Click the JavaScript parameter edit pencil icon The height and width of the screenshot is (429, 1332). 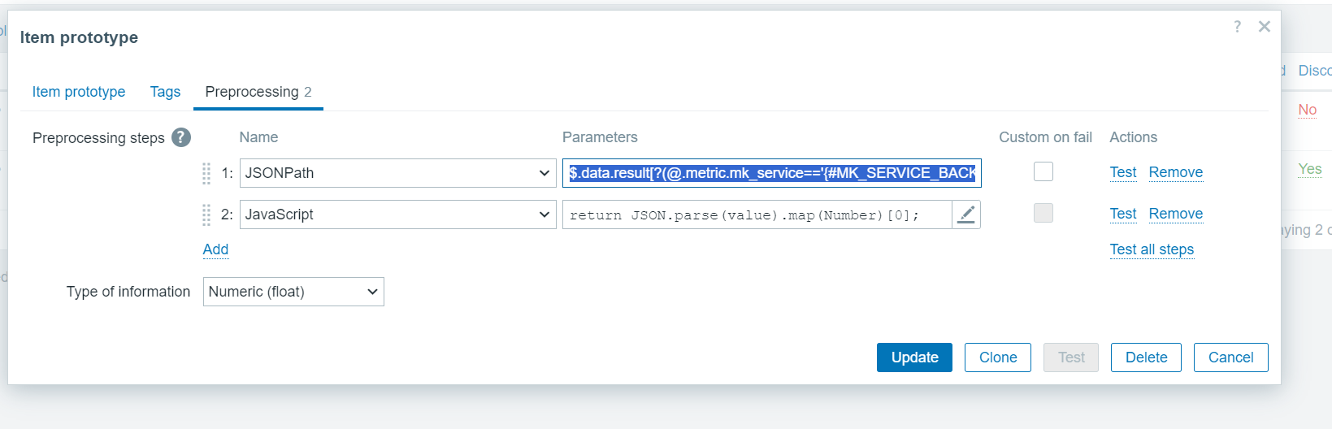coord(965,214)
